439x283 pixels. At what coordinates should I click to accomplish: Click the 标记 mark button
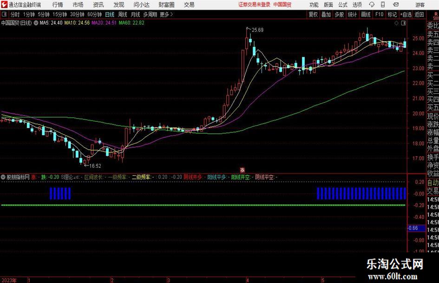pyautogui.click(x=392, y=14)
